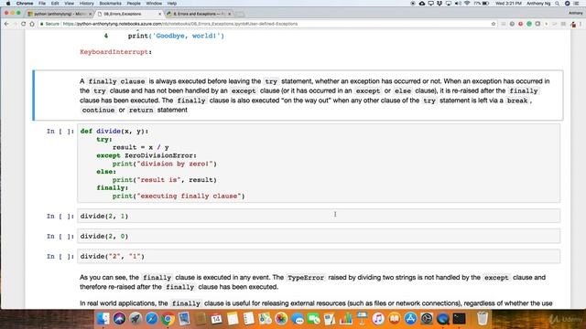This screenshot has height=329, width=586.
Task: Open the File menu
Action: 42,4
